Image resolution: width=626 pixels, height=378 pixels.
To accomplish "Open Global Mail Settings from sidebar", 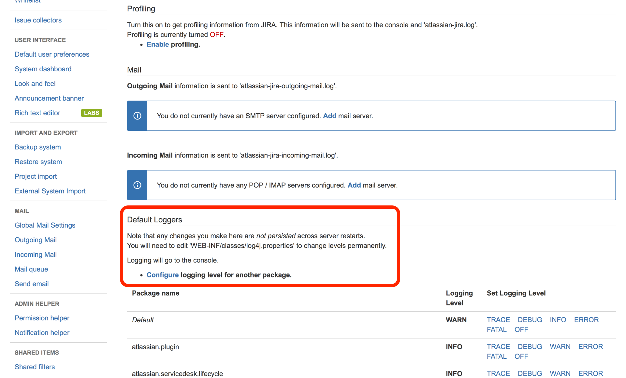I will (45, 225).
